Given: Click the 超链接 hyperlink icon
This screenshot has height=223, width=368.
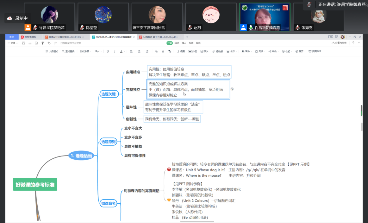Looking at the screenshot, I should [217, 51].
